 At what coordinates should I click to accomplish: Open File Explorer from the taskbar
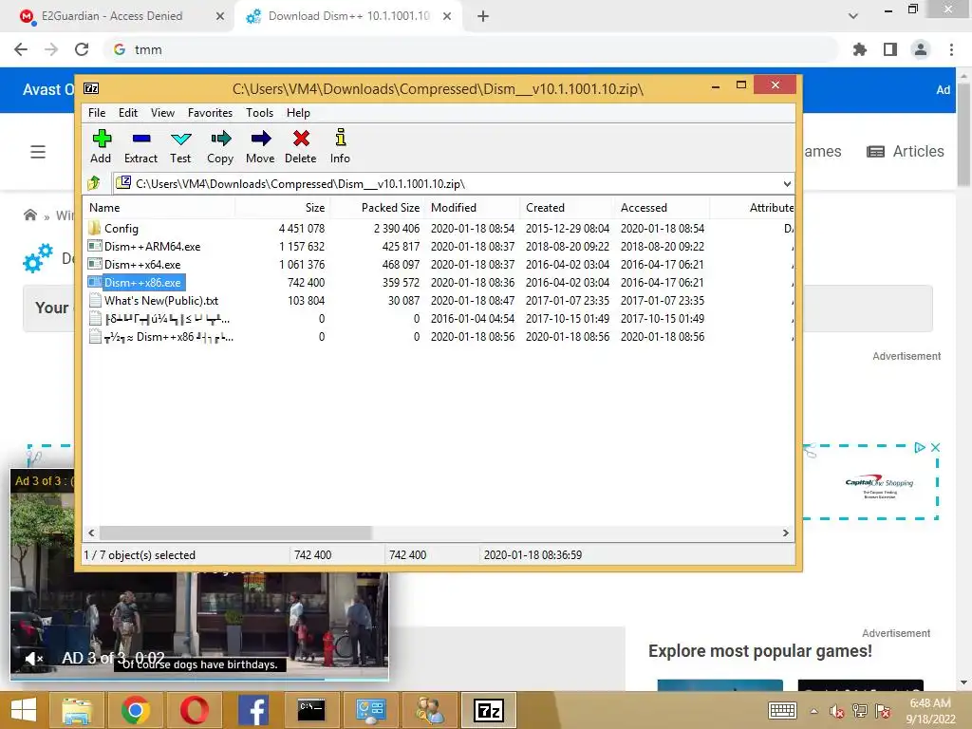77,710
